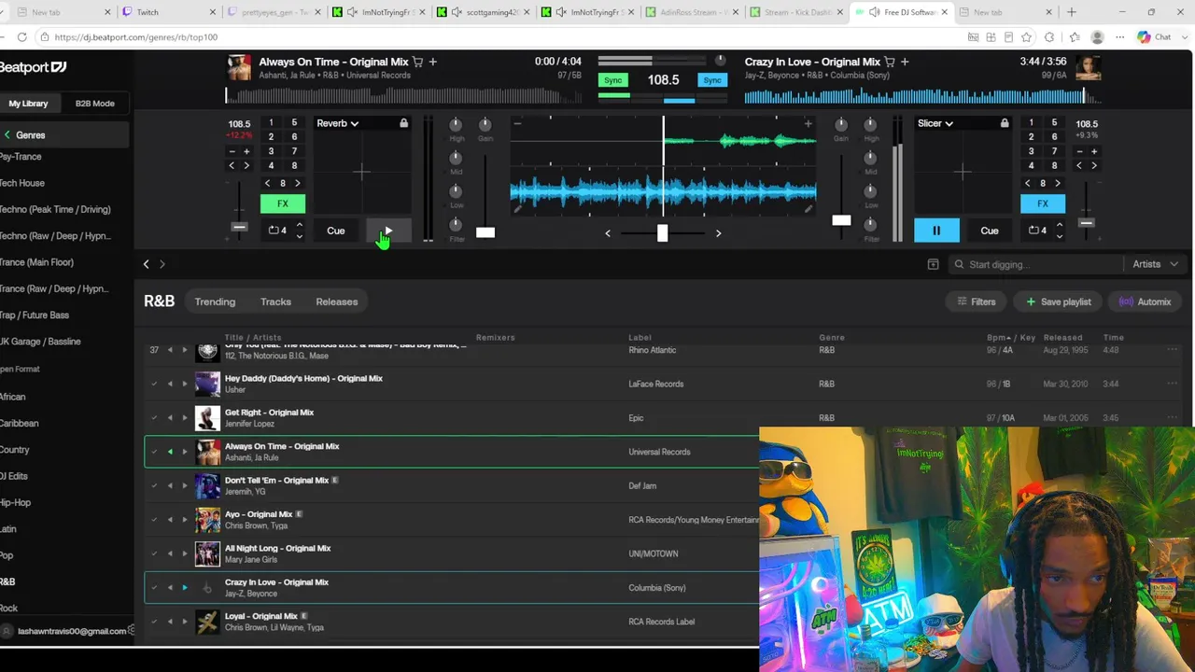This screenshot has height=672, width=1195.
Task: Switch to B2B Mode
Action: [x=95, y=104]
